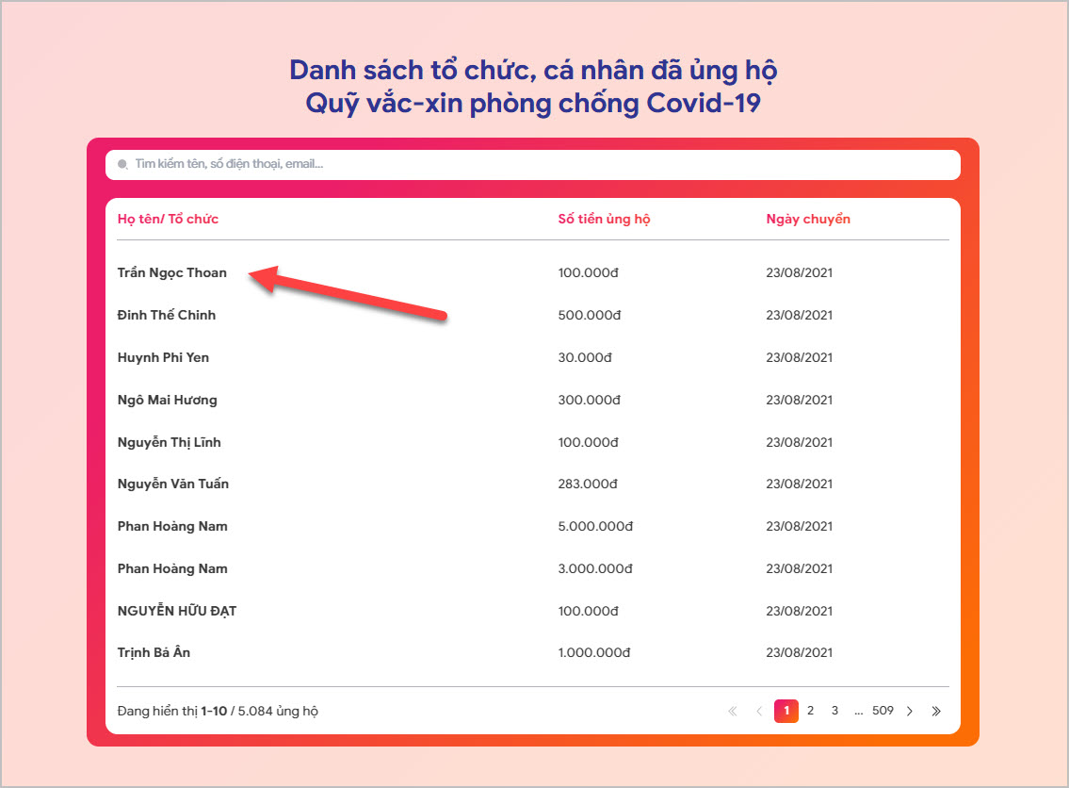Image resolution: width=1069 pixels, height=788 pixels.
Task: Click the pagination ellipsis
Action: (858, 713)
